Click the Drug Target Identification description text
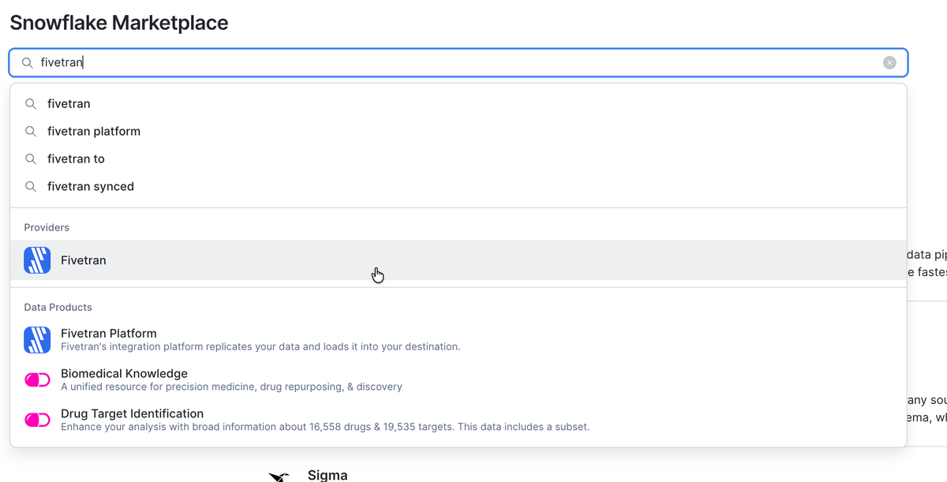The height and width of the screenshot is (482, 947). (x=325, y=428)
